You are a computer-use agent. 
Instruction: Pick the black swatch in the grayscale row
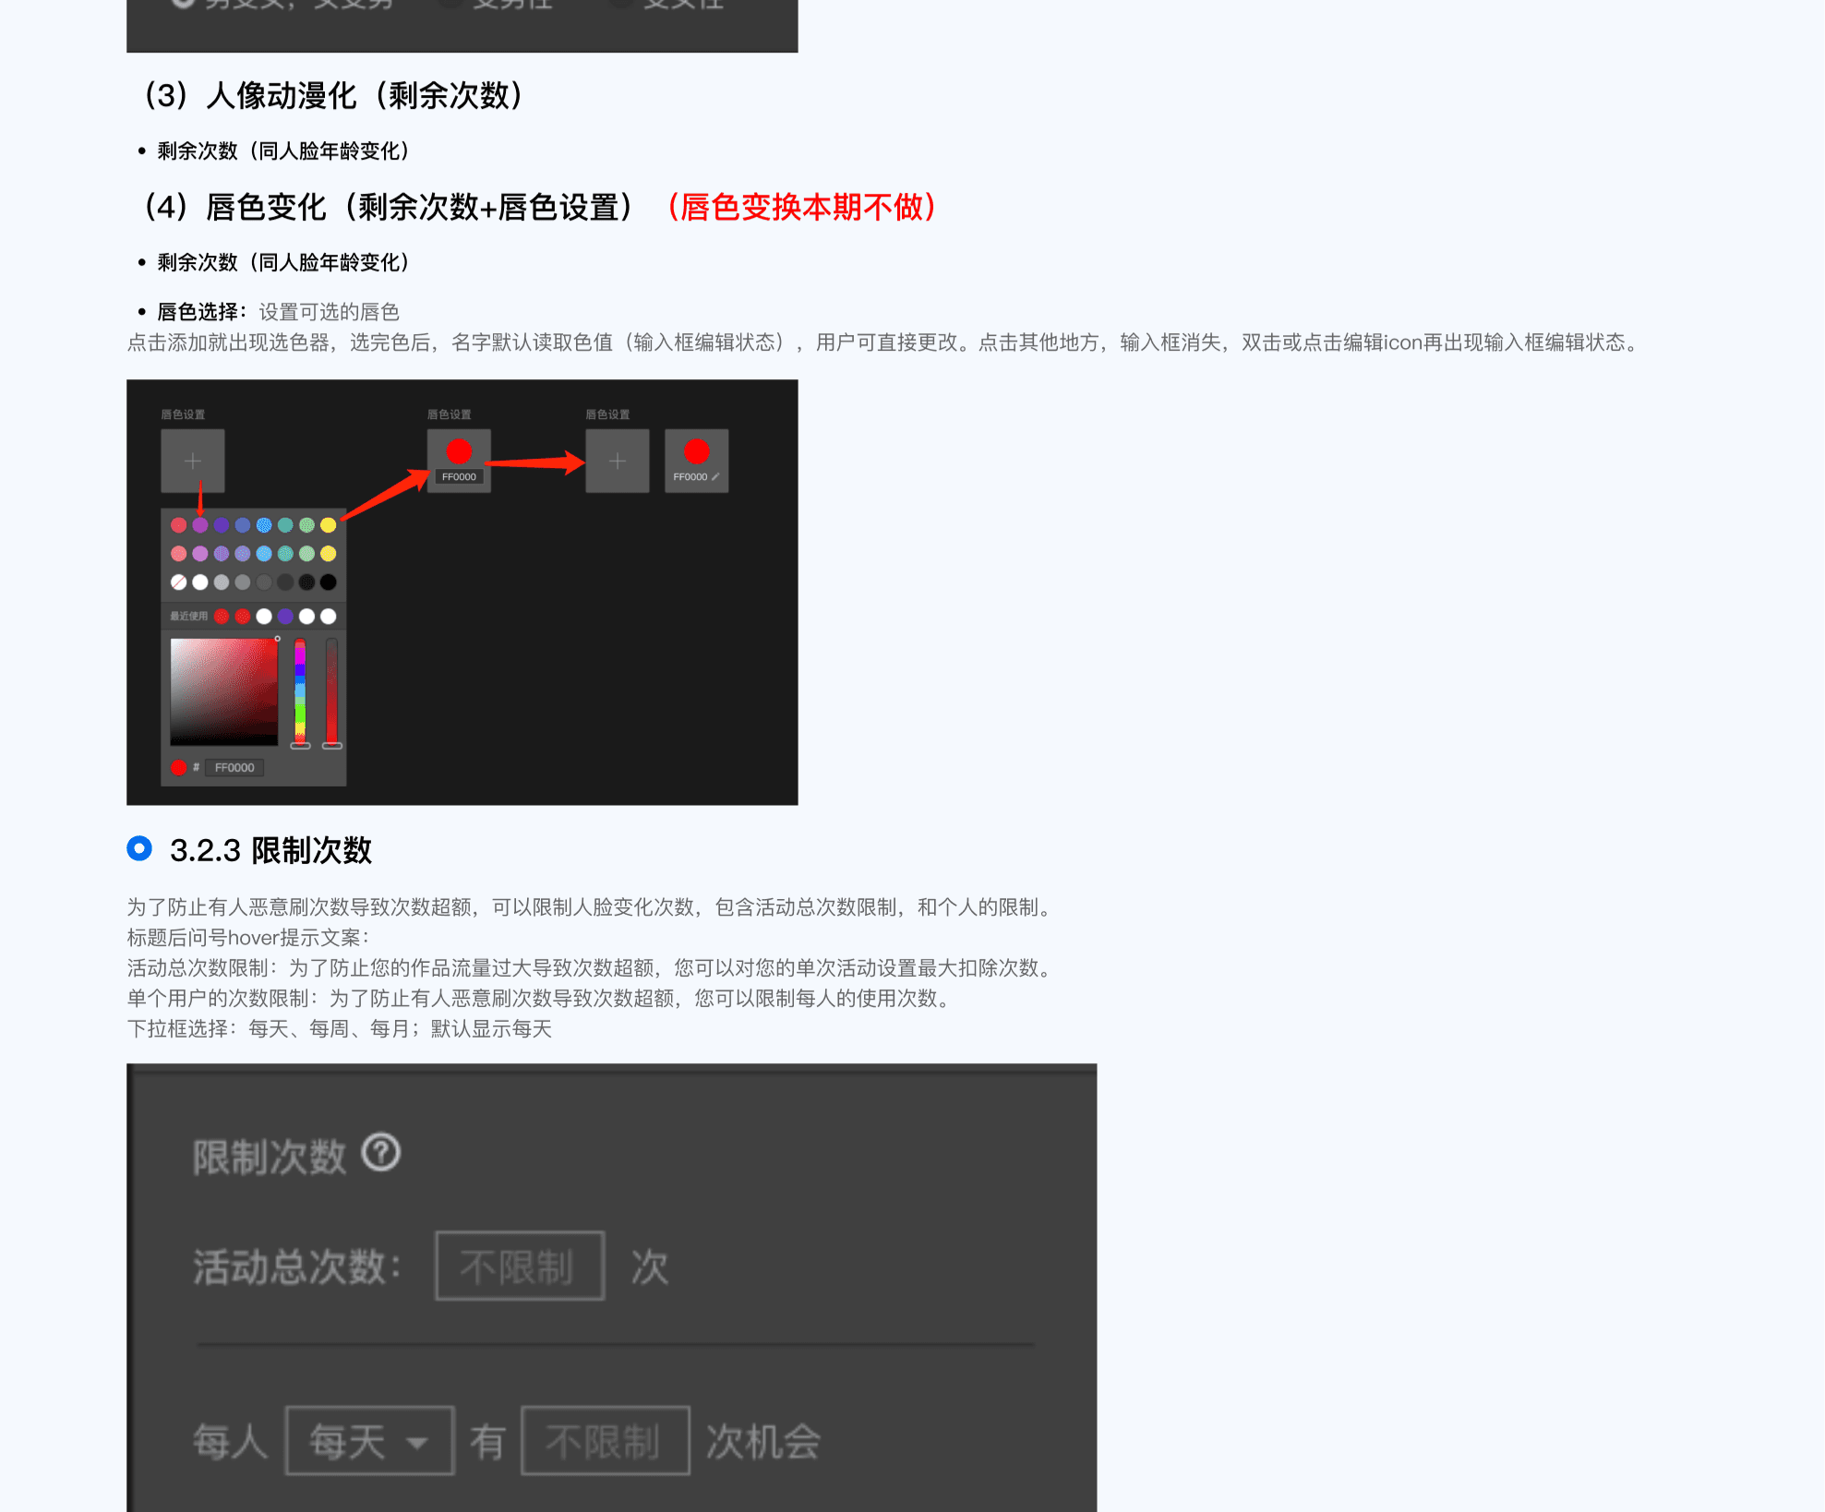click(329, 582)
